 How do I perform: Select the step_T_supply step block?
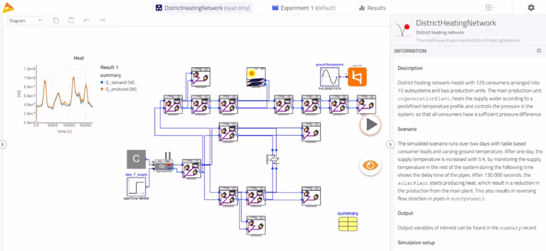(x=136, y=187)
